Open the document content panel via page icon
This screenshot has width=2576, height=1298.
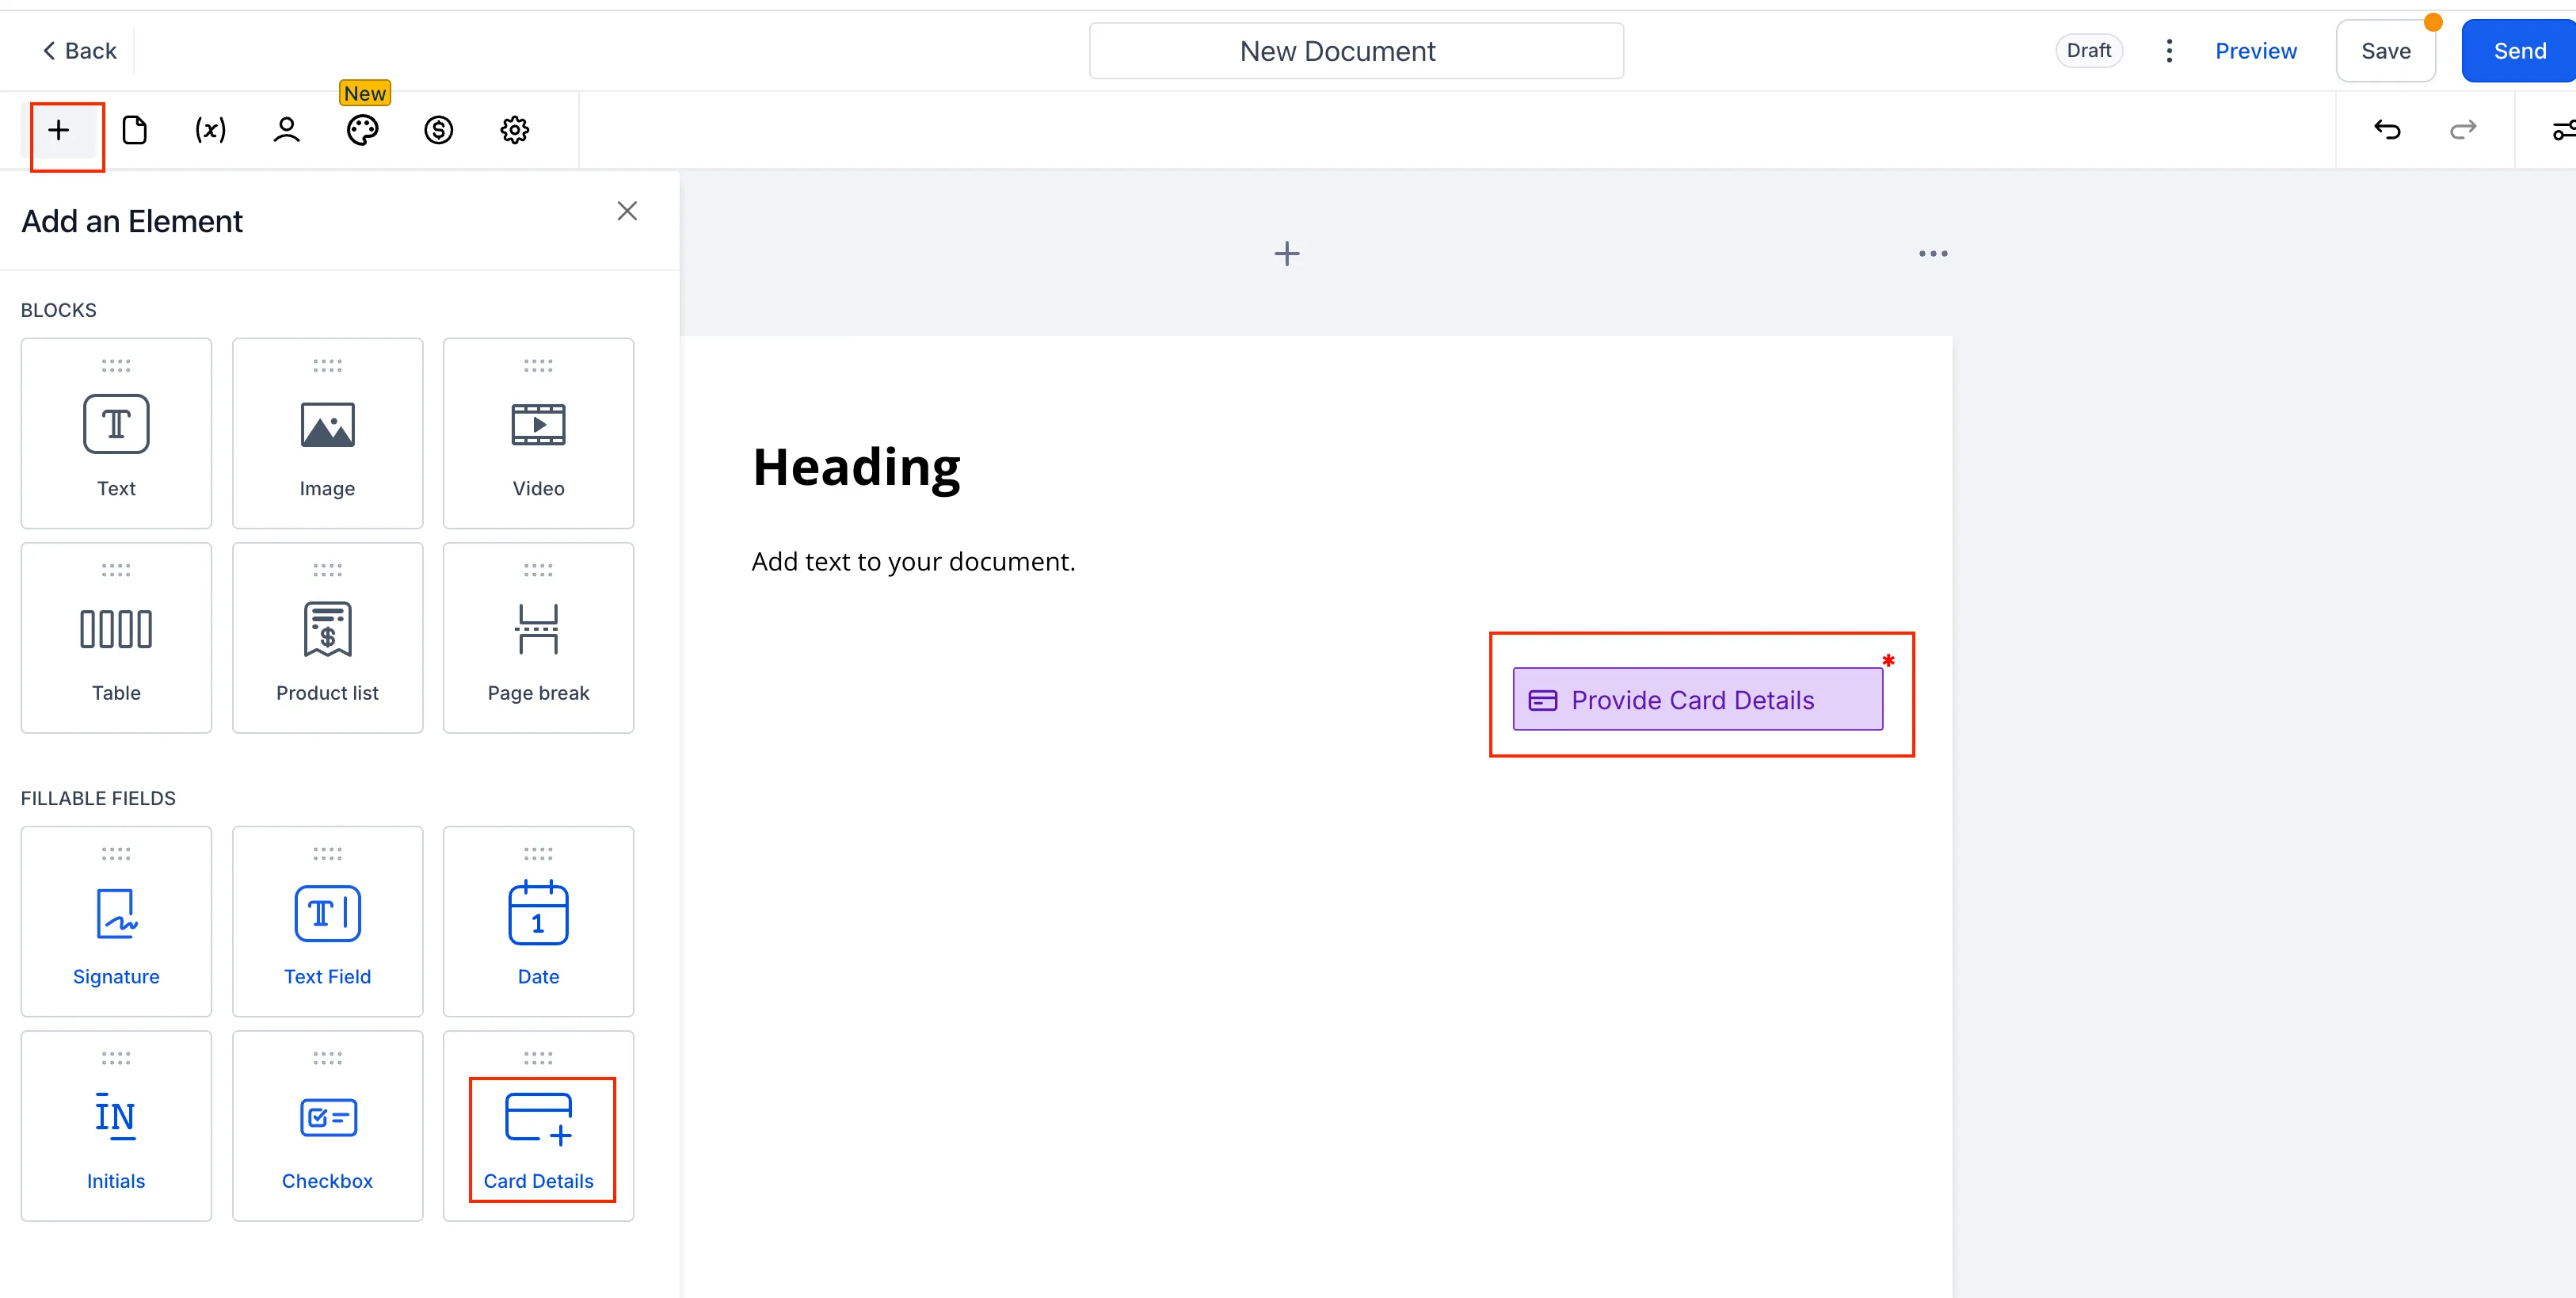(x=136, y=130)
